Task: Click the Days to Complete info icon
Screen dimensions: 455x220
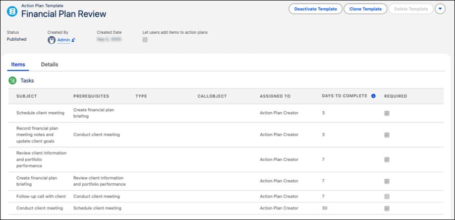Action: (x=373, y=96)
